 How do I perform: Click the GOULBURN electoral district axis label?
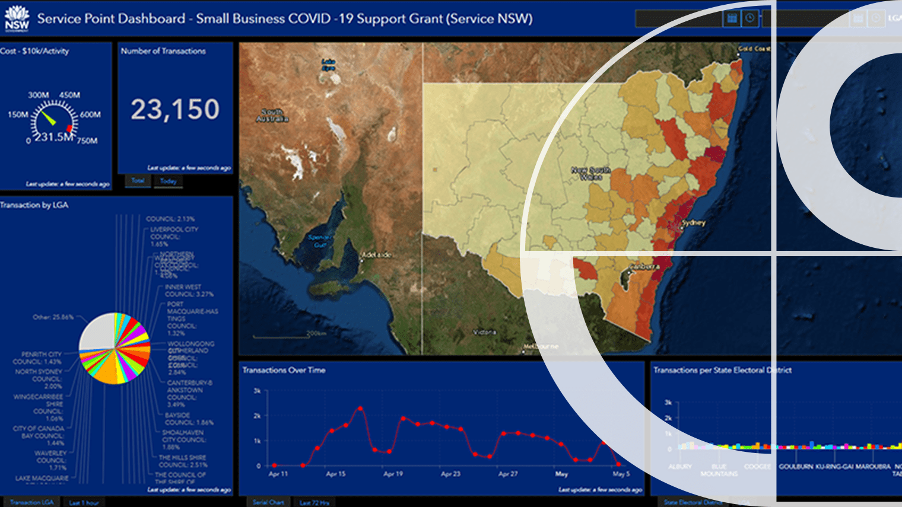(x=796, y=467)
